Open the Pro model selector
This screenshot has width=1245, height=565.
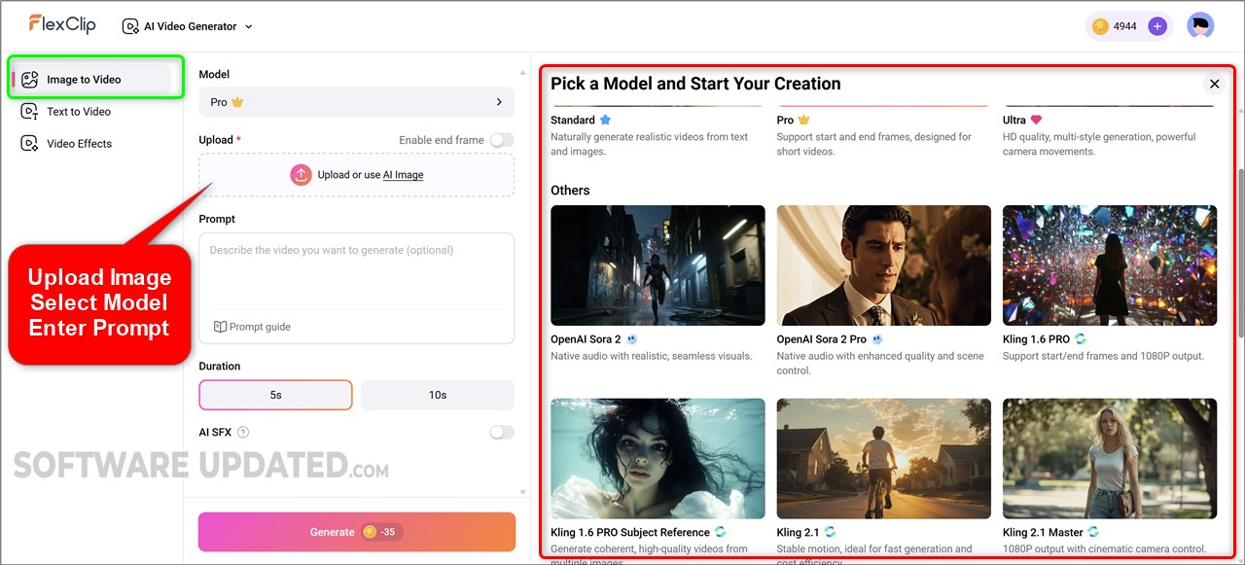click(x=356, y=102)
